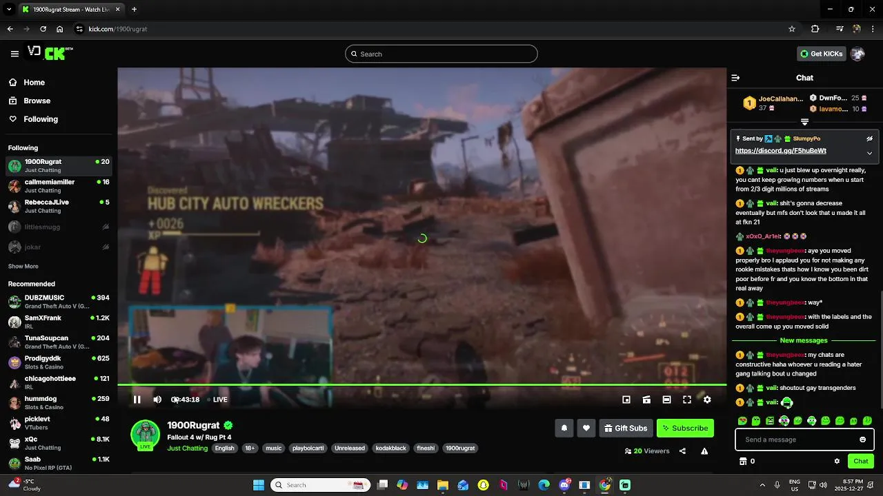Bookmark this page with star icon

(792, 29)
